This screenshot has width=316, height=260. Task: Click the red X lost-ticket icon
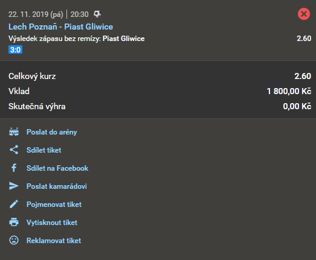tap(304, 14)
